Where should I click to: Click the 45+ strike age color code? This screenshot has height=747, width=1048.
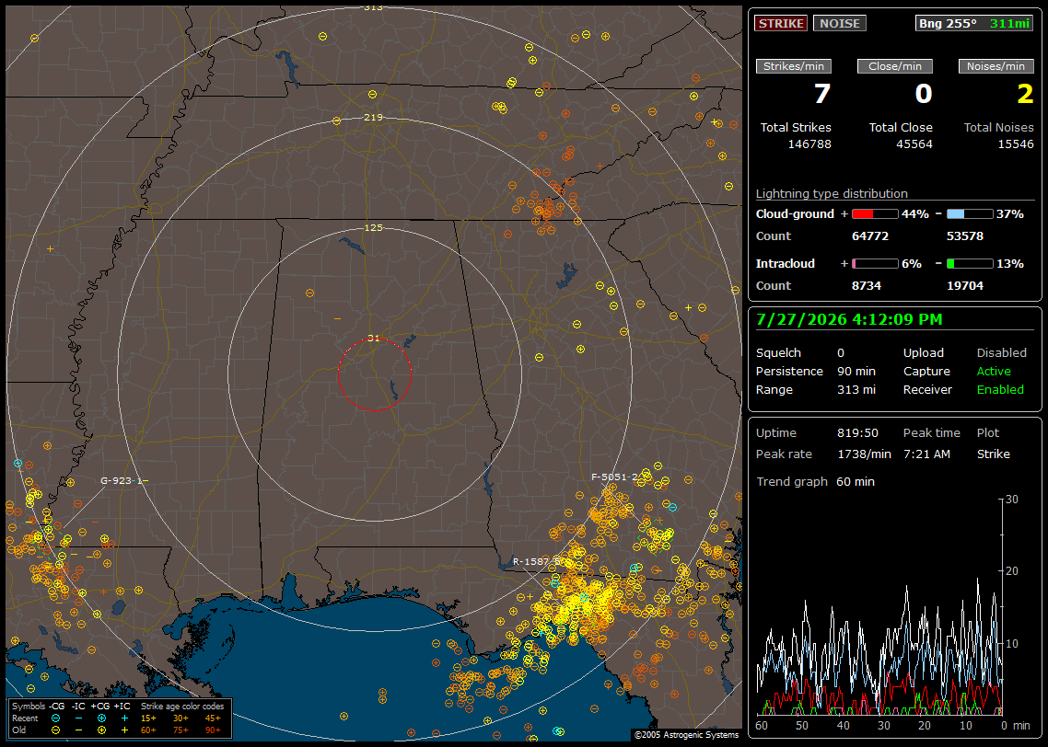click(x=213, y=718)
